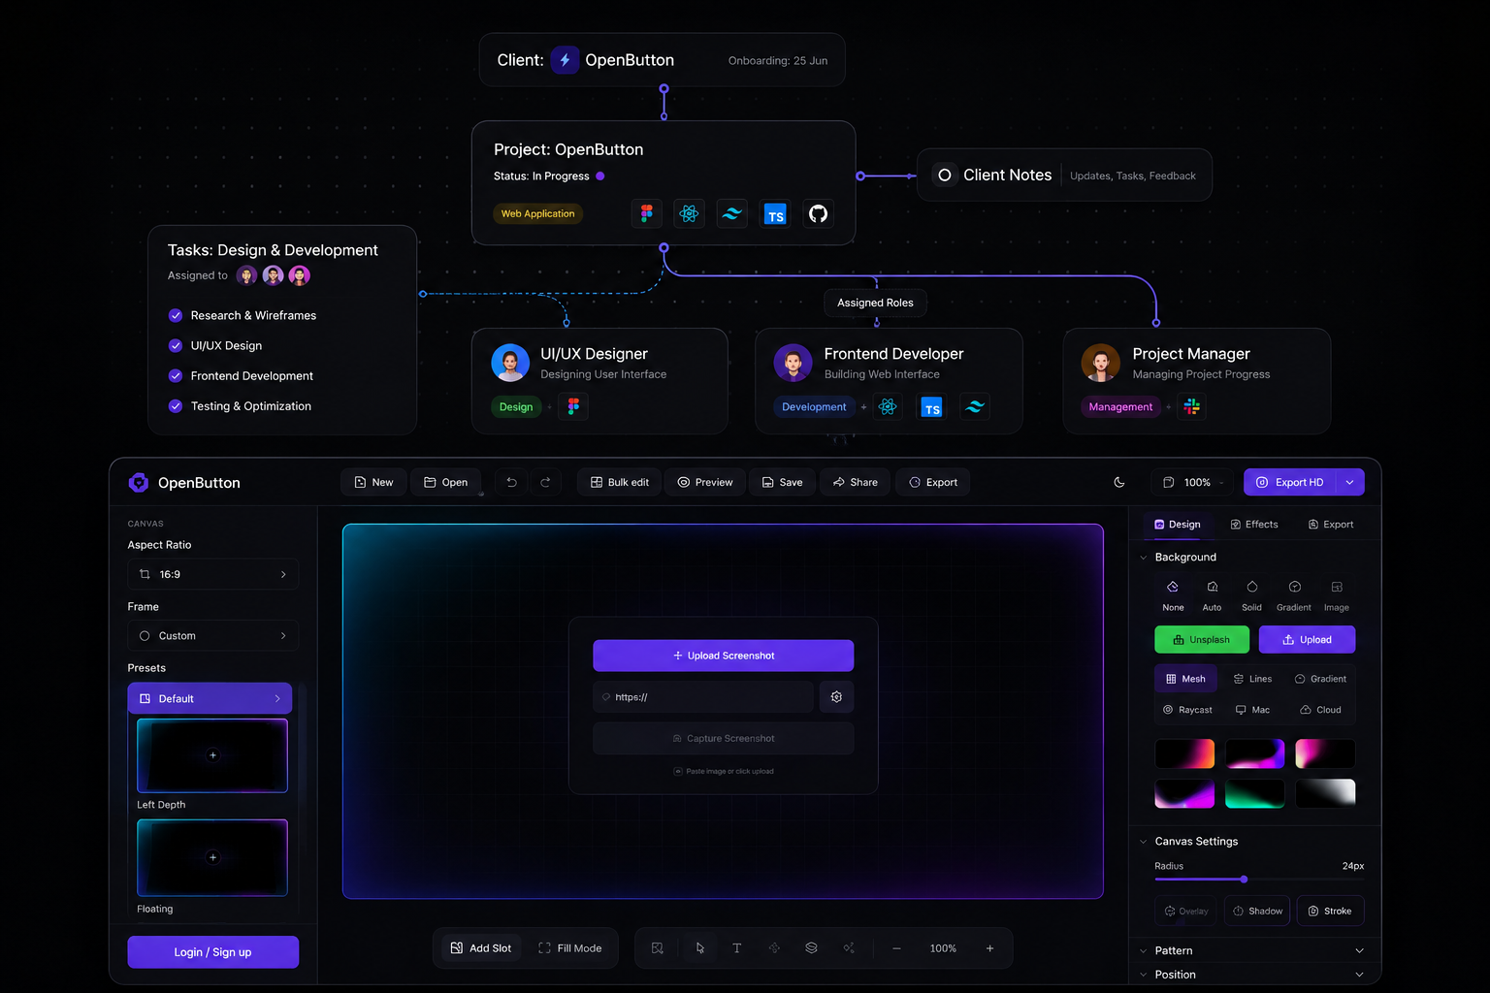Open URL settings gear icon

836,696
